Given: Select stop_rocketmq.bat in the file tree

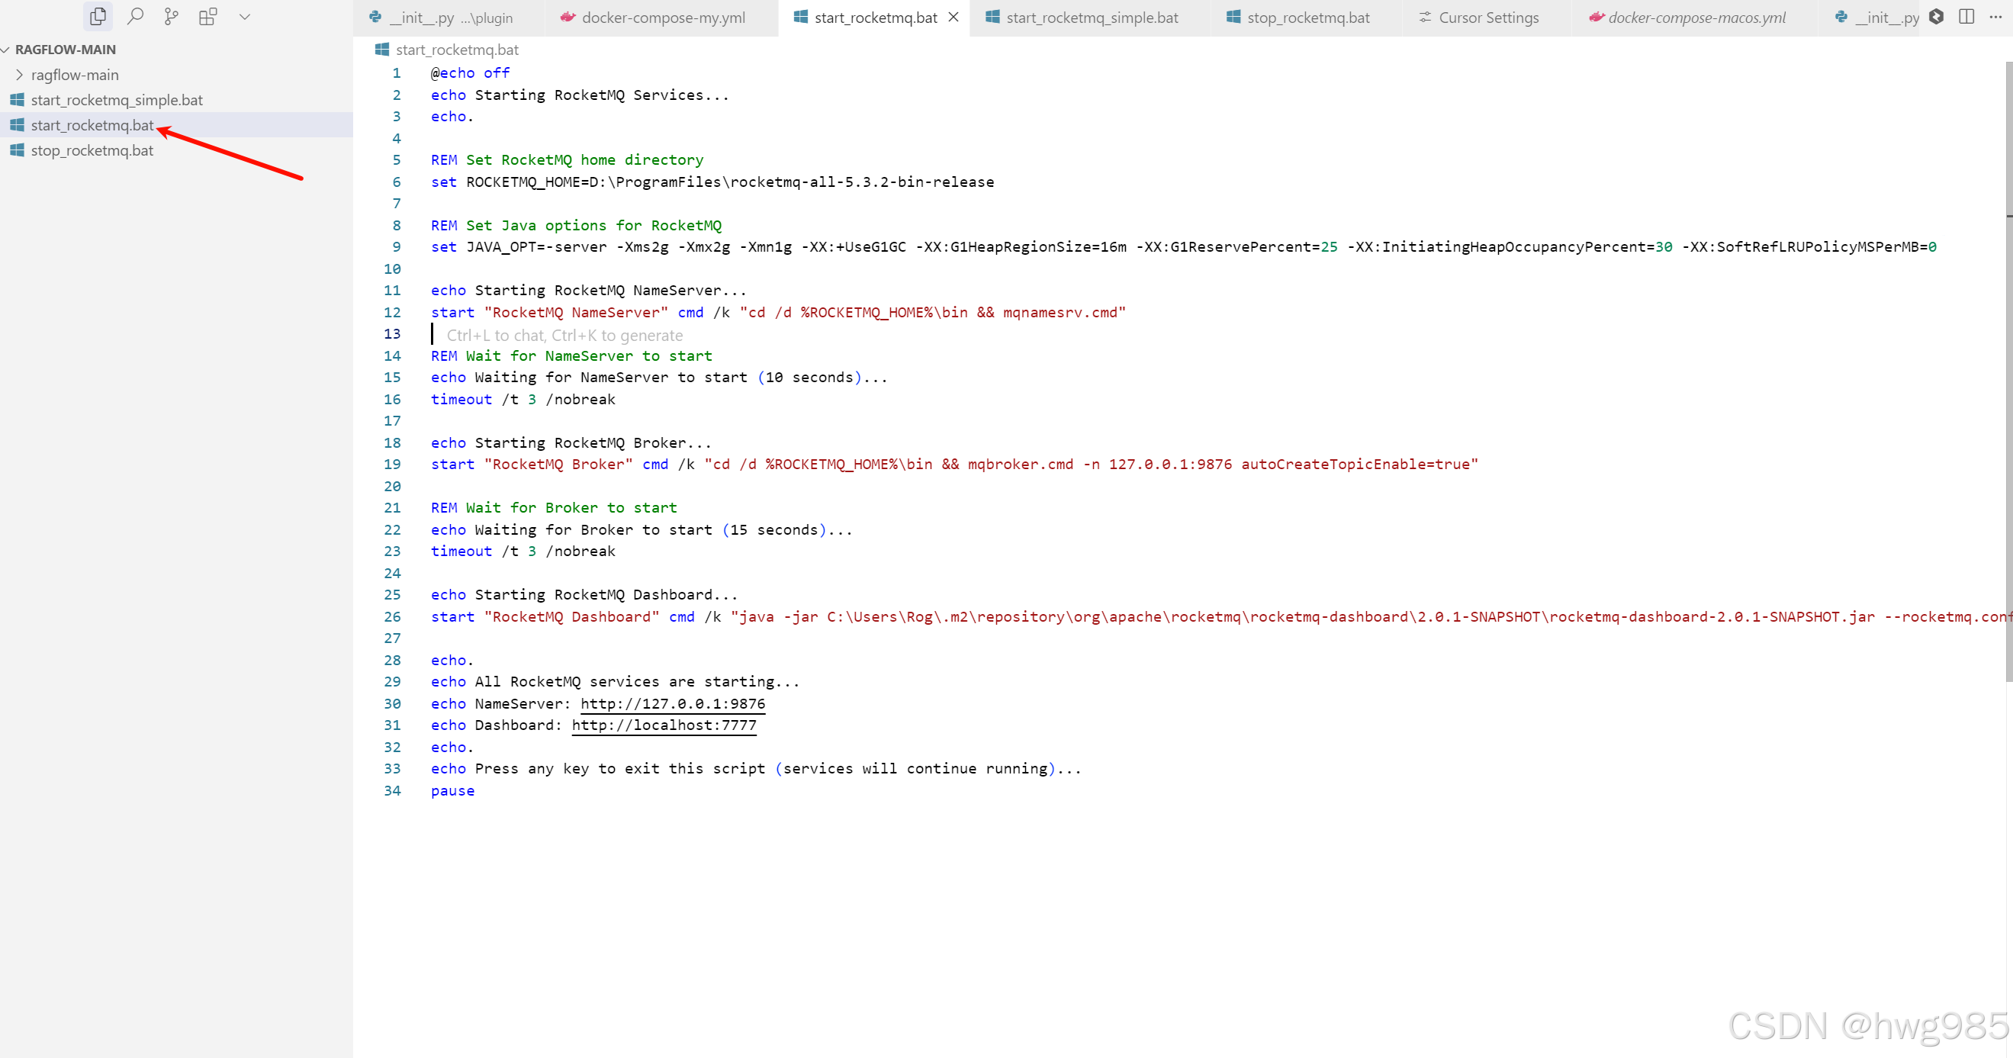Looking at the screenshot, I should click(92, 150).
